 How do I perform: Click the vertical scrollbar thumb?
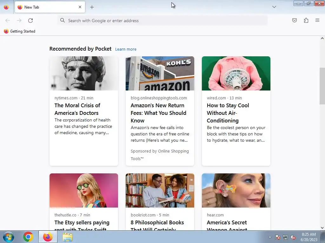322,86
